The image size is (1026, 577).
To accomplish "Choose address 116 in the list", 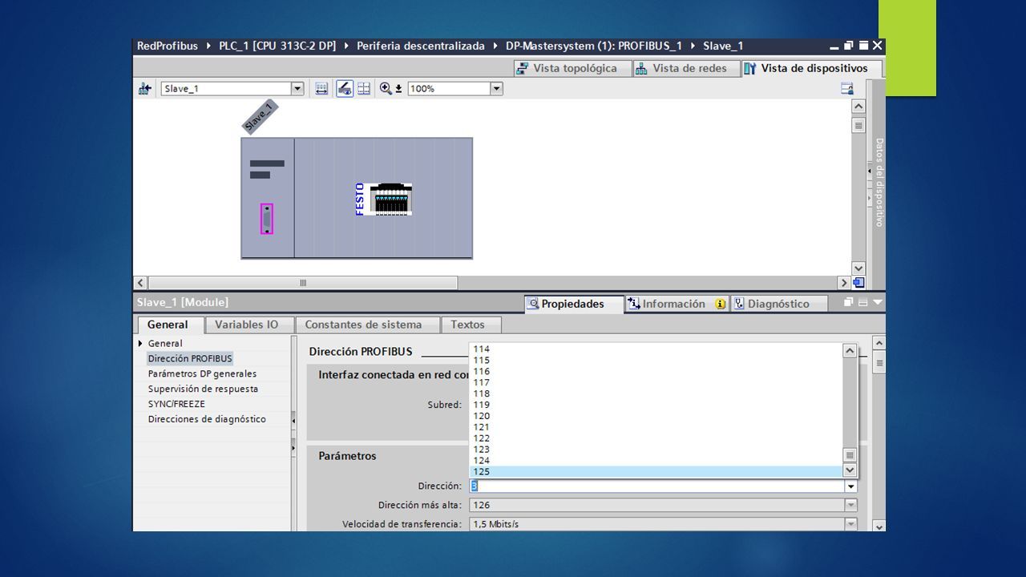I will [655, 372].
